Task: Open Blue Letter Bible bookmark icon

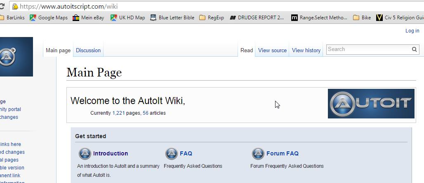Action: [153, 18]
